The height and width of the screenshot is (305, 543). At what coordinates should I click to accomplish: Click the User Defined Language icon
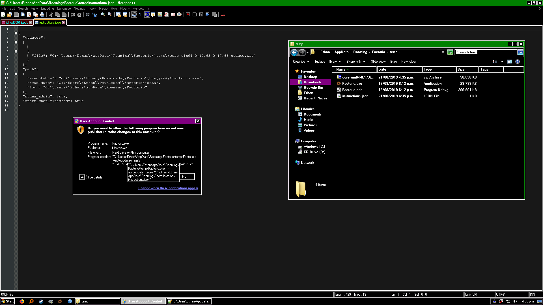coord(153,14)
